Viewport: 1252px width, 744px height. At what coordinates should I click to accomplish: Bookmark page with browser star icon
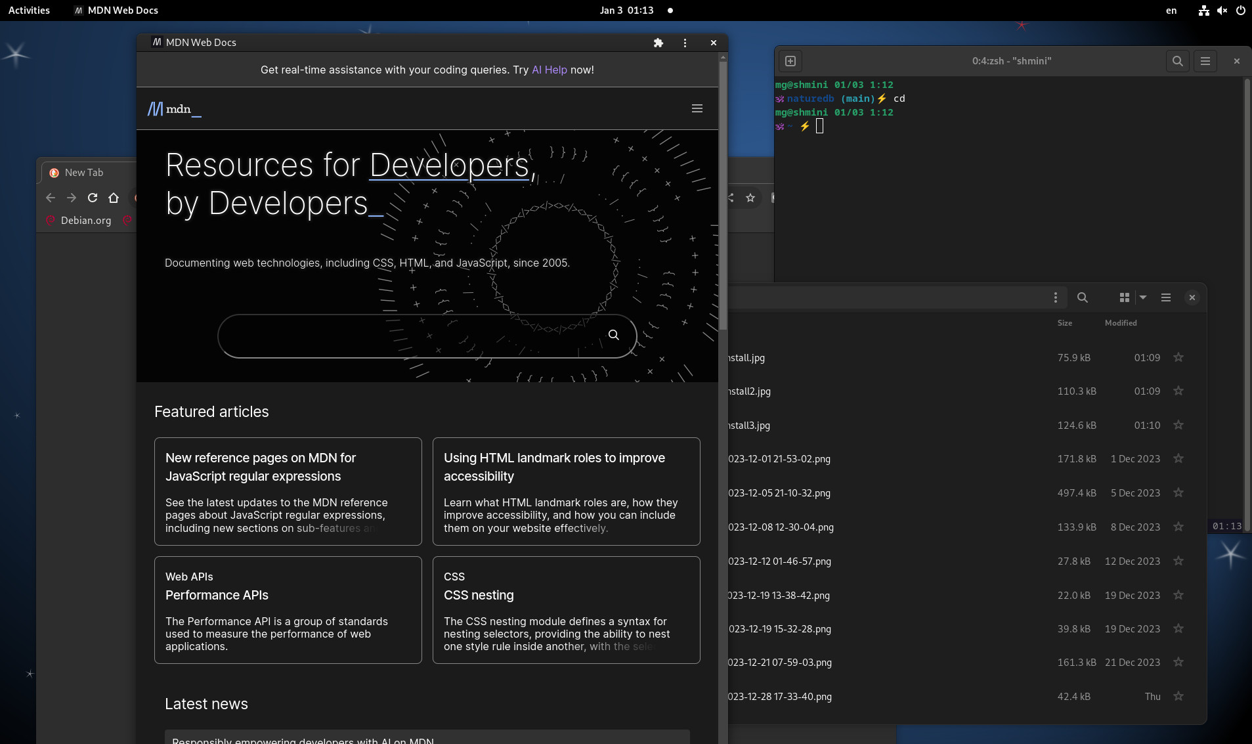tap(750, 198)
